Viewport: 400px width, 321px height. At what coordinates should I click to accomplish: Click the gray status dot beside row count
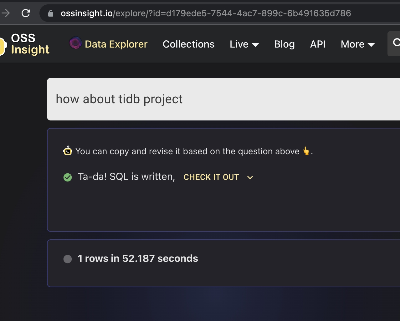68,259
